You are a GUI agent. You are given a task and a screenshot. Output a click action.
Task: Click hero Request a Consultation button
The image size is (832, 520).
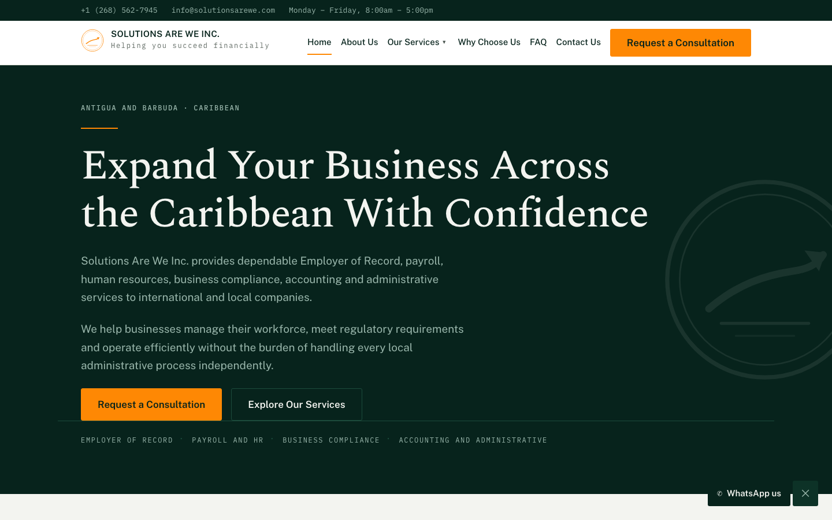click(151, 404)
